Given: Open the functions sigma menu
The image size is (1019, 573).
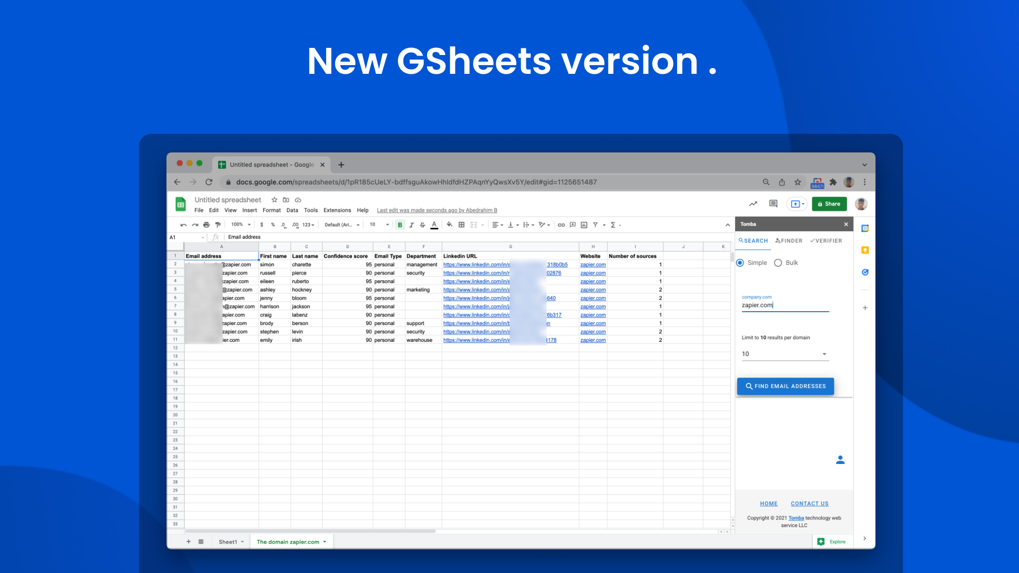Looking at the screenshot, I should pyautogui.click(x=615, y=225).
